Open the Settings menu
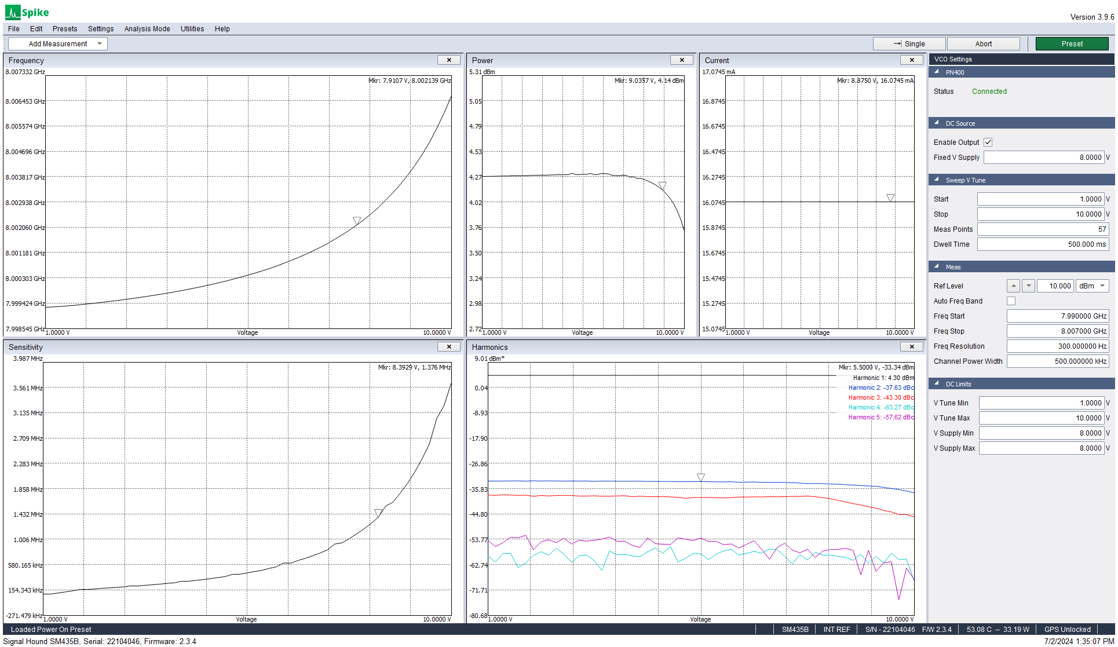This screenshot has width=1118, height=647. pos(101,29)
